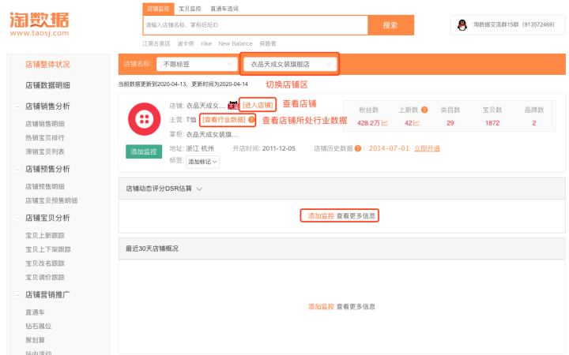This screenshot has width=569, height=355.
Task: Select 热销宝贝排行 in the sidebar
Action: tap(45, 137)
